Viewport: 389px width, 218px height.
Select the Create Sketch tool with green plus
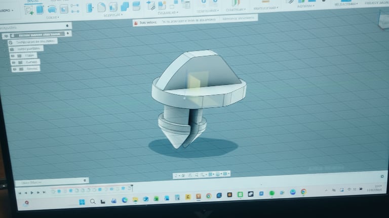[29, 10]
